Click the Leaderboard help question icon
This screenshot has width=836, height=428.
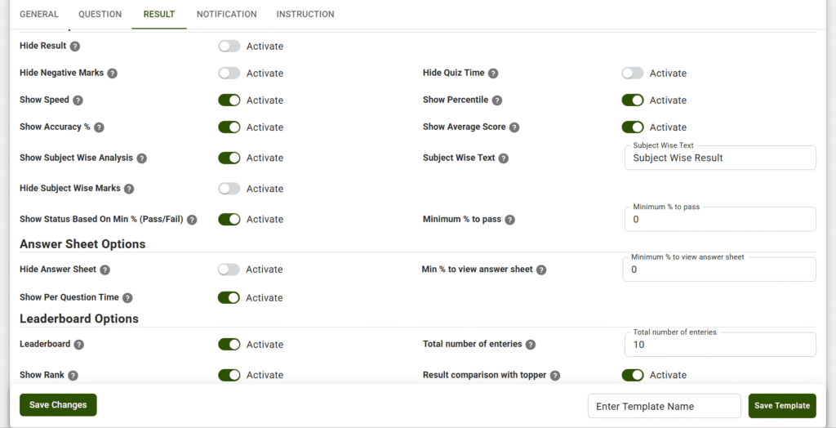point(79,345)
